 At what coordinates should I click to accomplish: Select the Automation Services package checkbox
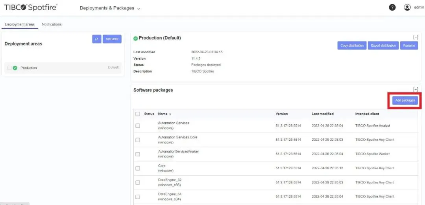click(x=138, y=126)
